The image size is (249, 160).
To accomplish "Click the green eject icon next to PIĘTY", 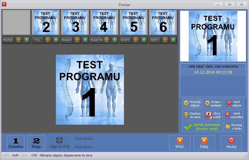I will point(173,40).
